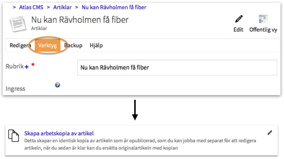
Task: Click Skapa arbetskopia av artikel link
Action: pos(59,133)
